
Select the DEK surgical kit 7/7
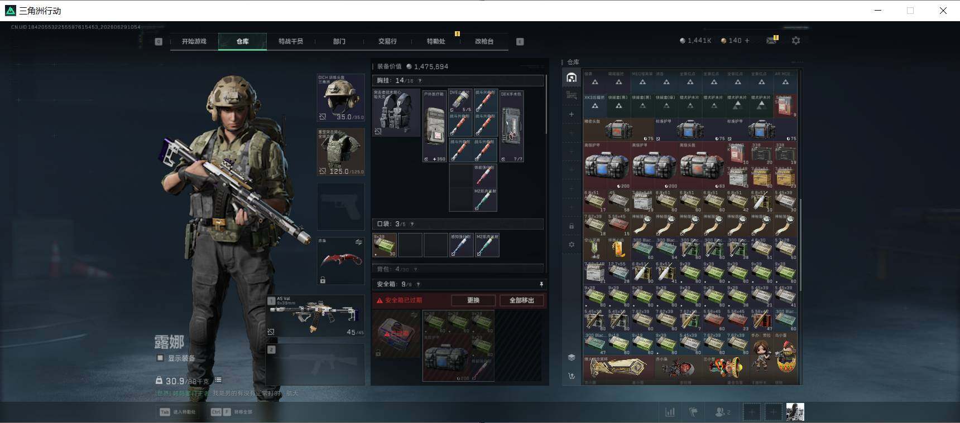coord(511,126)
